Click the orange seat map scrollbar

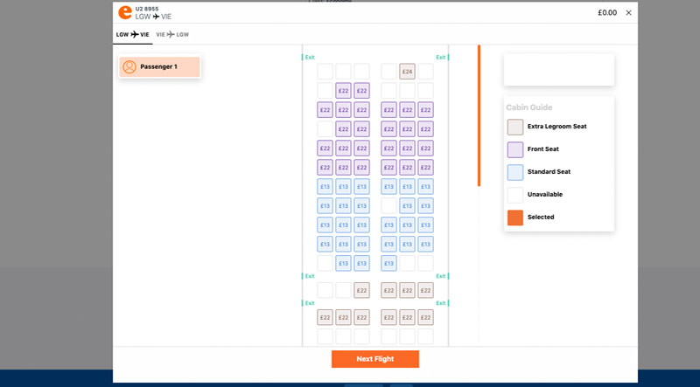point(479,115)
